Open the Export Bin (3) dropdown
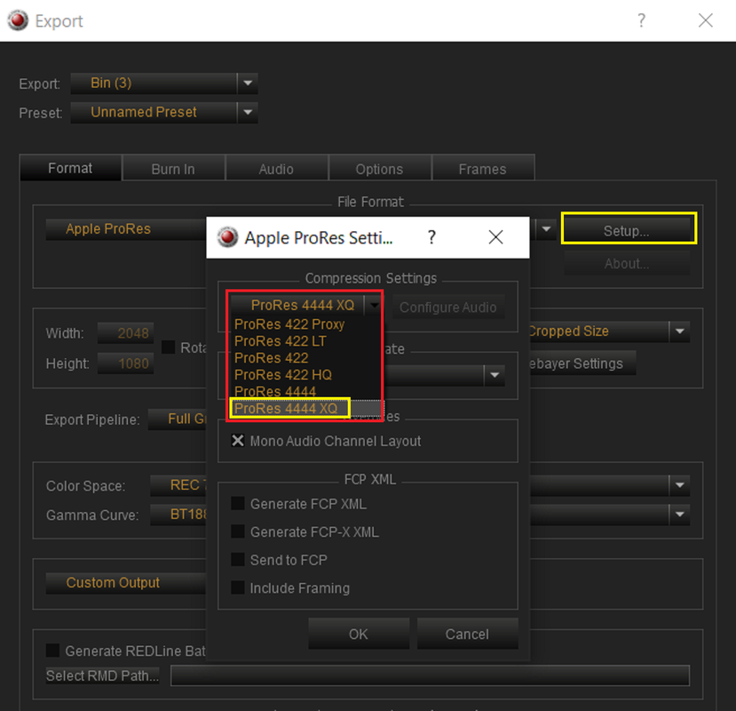Image resolution: width=736 pixels, height=711 pixels. (x=164, y=84)
